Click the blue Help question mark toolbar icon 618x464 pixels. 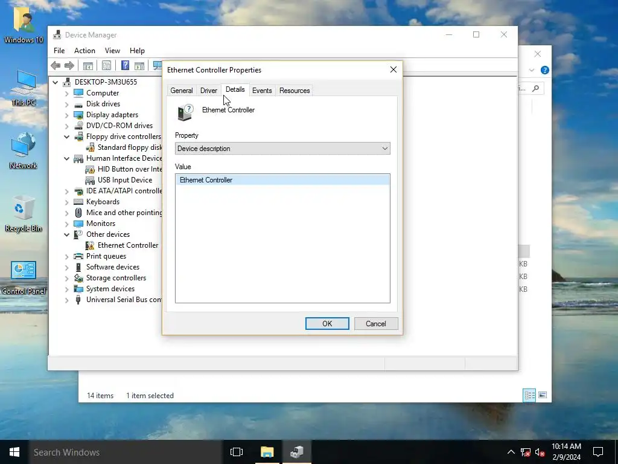[x=125, y=65]
